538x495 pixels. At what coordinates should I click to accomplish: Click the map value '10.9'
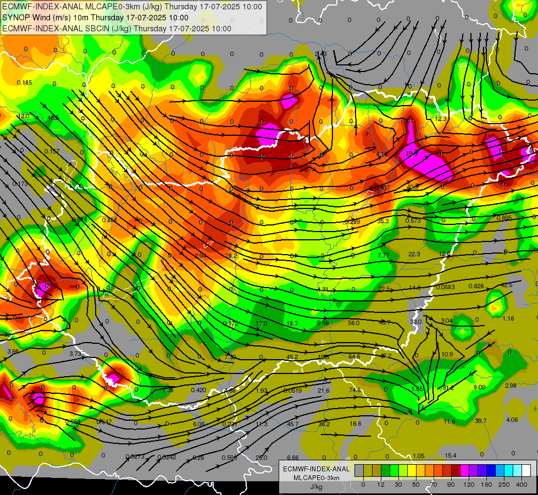click(x=447, y=354)
